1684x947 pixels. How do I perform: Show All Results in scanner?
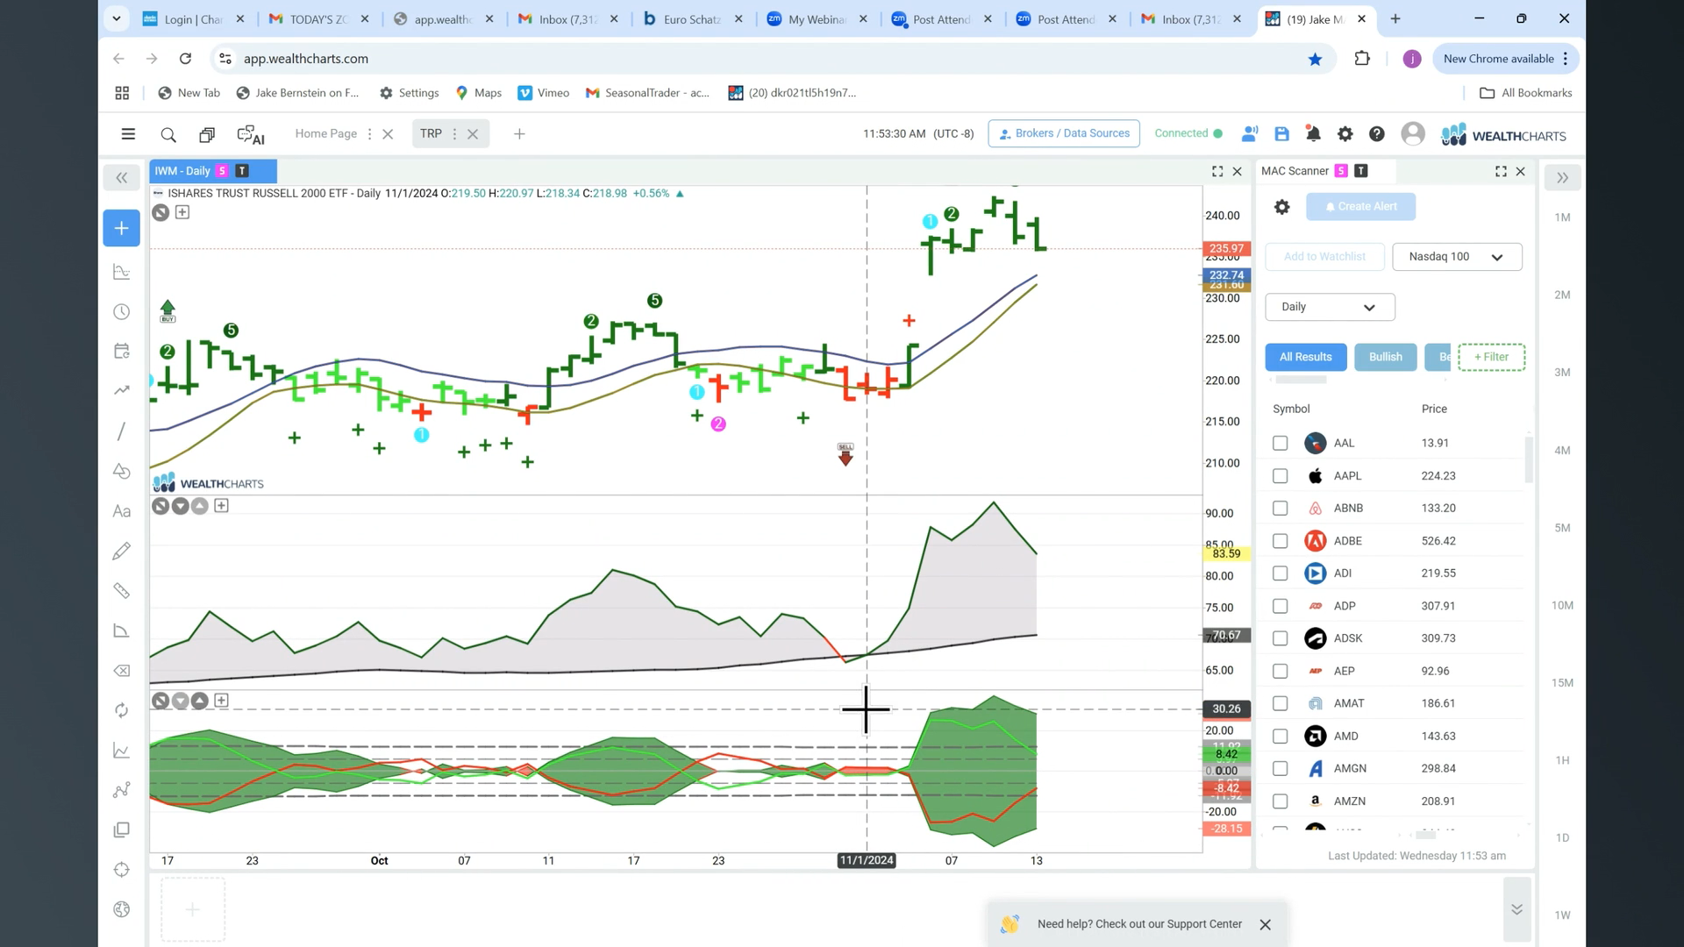point(1305,357)
